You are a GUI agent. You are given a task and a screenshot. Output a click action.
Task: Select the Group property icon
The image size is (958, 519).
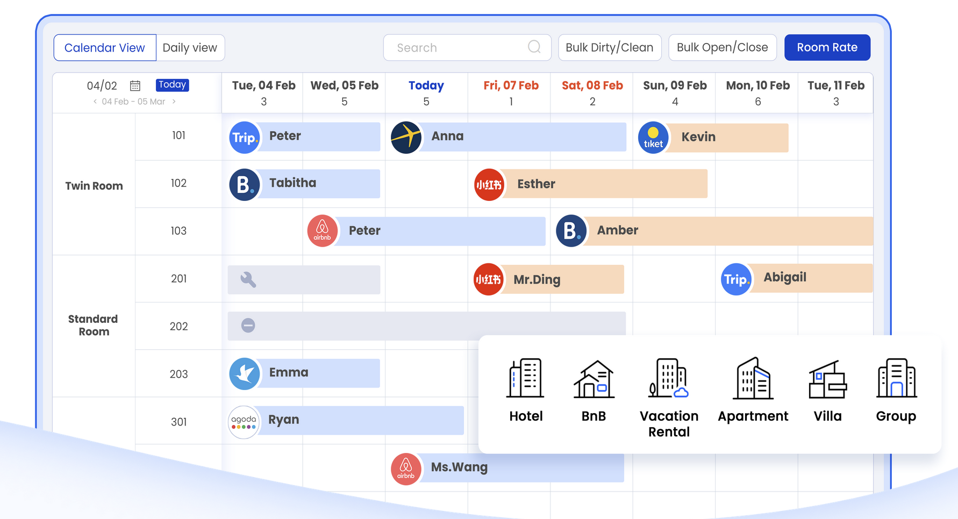896,378
